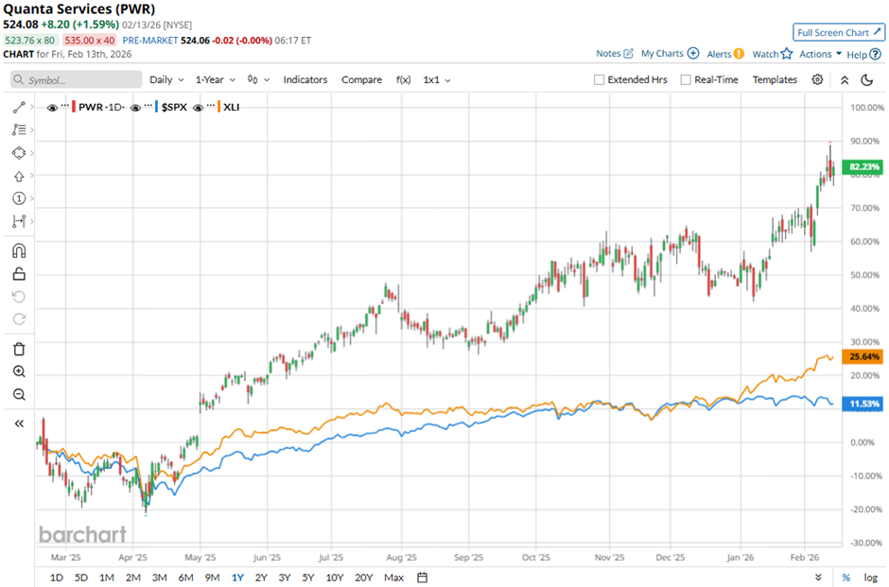The height and width of the screenshot is (587, 889).
Task: Delete drawings with the trash icon
Action: 19,349
